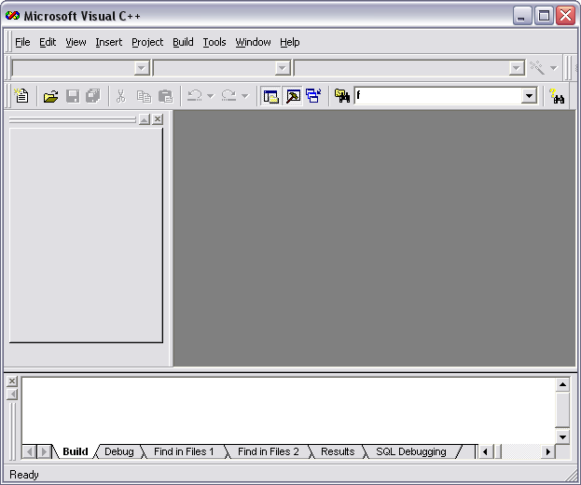The height and width of the screenshot is (485, 581).
Task: Toggle the Workspace window button
Action: 270,96
